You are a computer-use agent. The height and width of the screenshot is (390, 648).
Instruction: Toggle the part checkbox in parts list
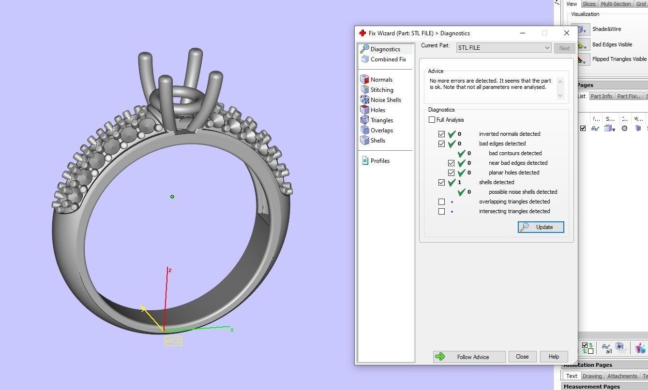pyautogui.click(x=583, y=129)
